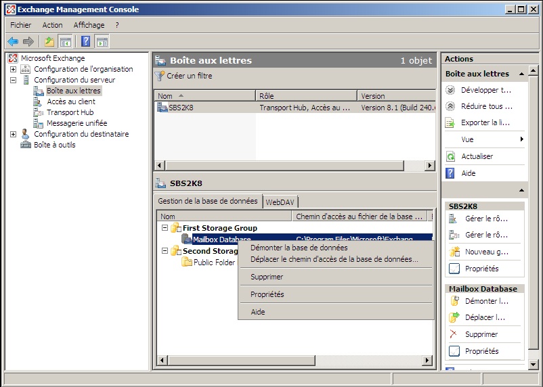Click the red Supprimer icon in Actions
The width and height of the screenshot is (543, 387).
pos(453,334)
